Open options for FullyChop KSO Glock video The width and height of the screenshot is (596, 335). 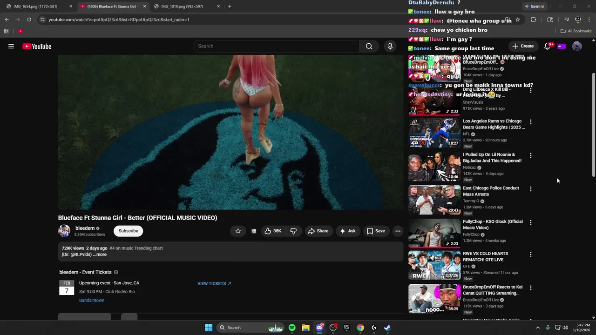pos(530,222)
